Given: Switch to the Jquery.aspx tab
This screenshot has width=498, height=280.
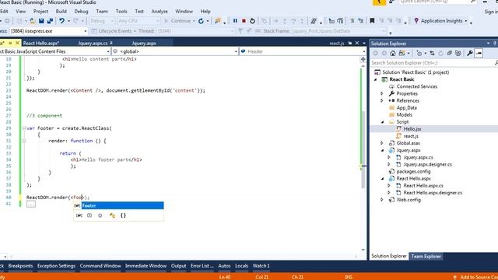Looking at the screenshot, I should (x=144, y=44).
